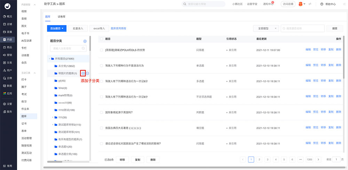Screen dimensions: 348x170
Task: Go to page 2 in pagination
Action: [259, 159]
